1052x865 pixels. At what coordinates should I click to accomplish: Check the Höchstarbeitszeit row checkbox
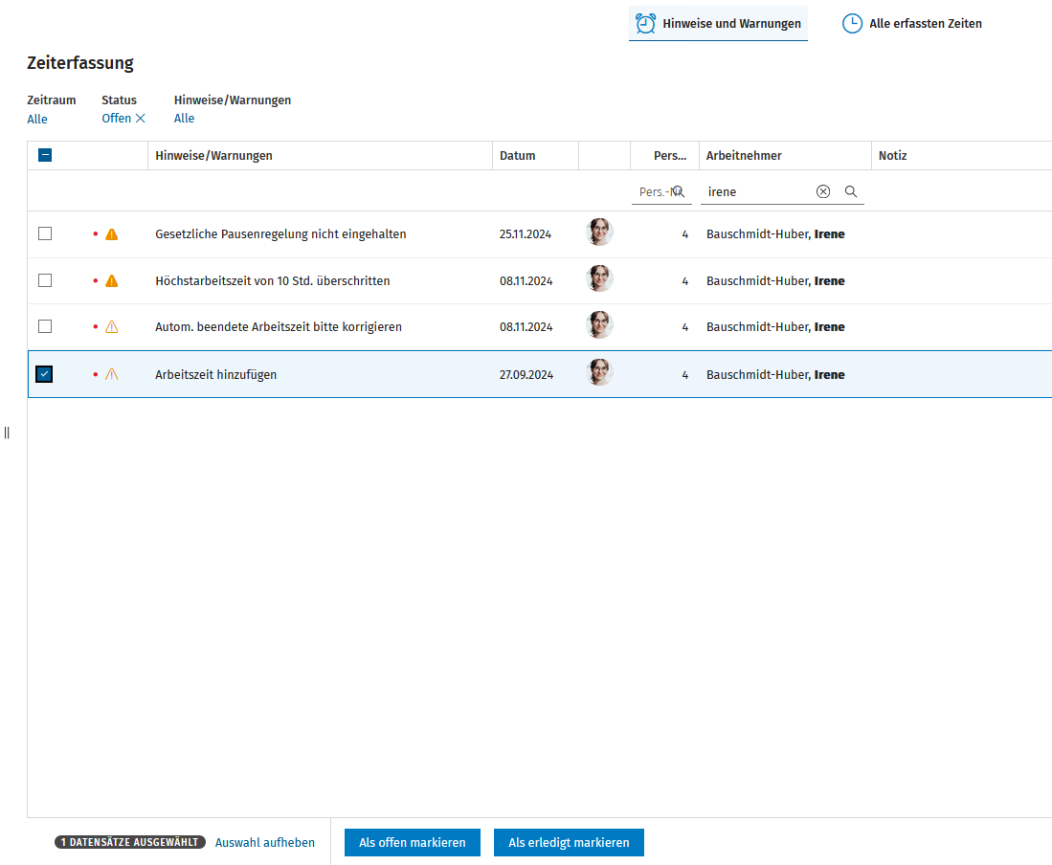[x=45, y=280]
